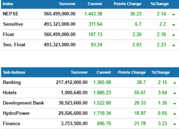The width and height of the screenshot is (179, 129).
Task: Click the up arrow icon beside Sensitive
Action: (x=174, y=25)
